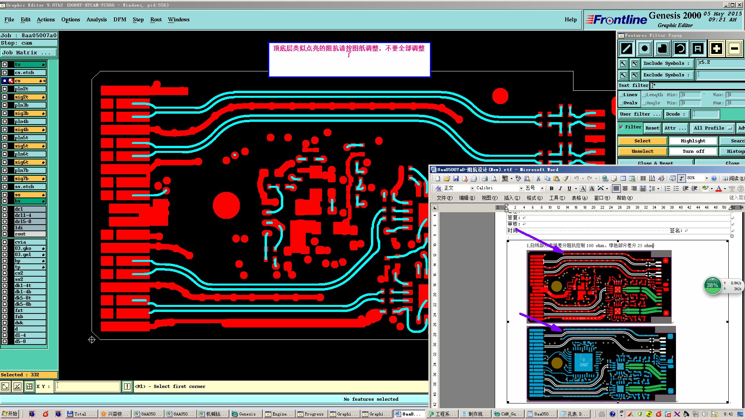Select the pad (dot) feature filter icon
Image resolution: width=745 pixels, height=419 pixels.
click(x=645, y=48)
